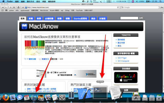Open the 7 篇新回應 comments link

point(31,59)
